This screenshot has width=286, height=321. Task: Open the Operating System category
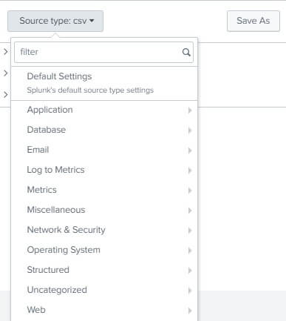(x=104, y=250)
